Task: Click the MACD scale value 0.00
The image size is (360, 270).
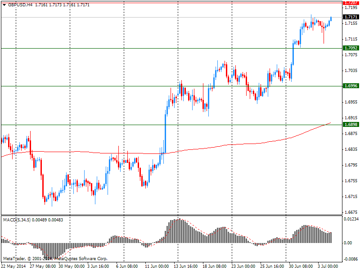Action: [x=348, y=243]
